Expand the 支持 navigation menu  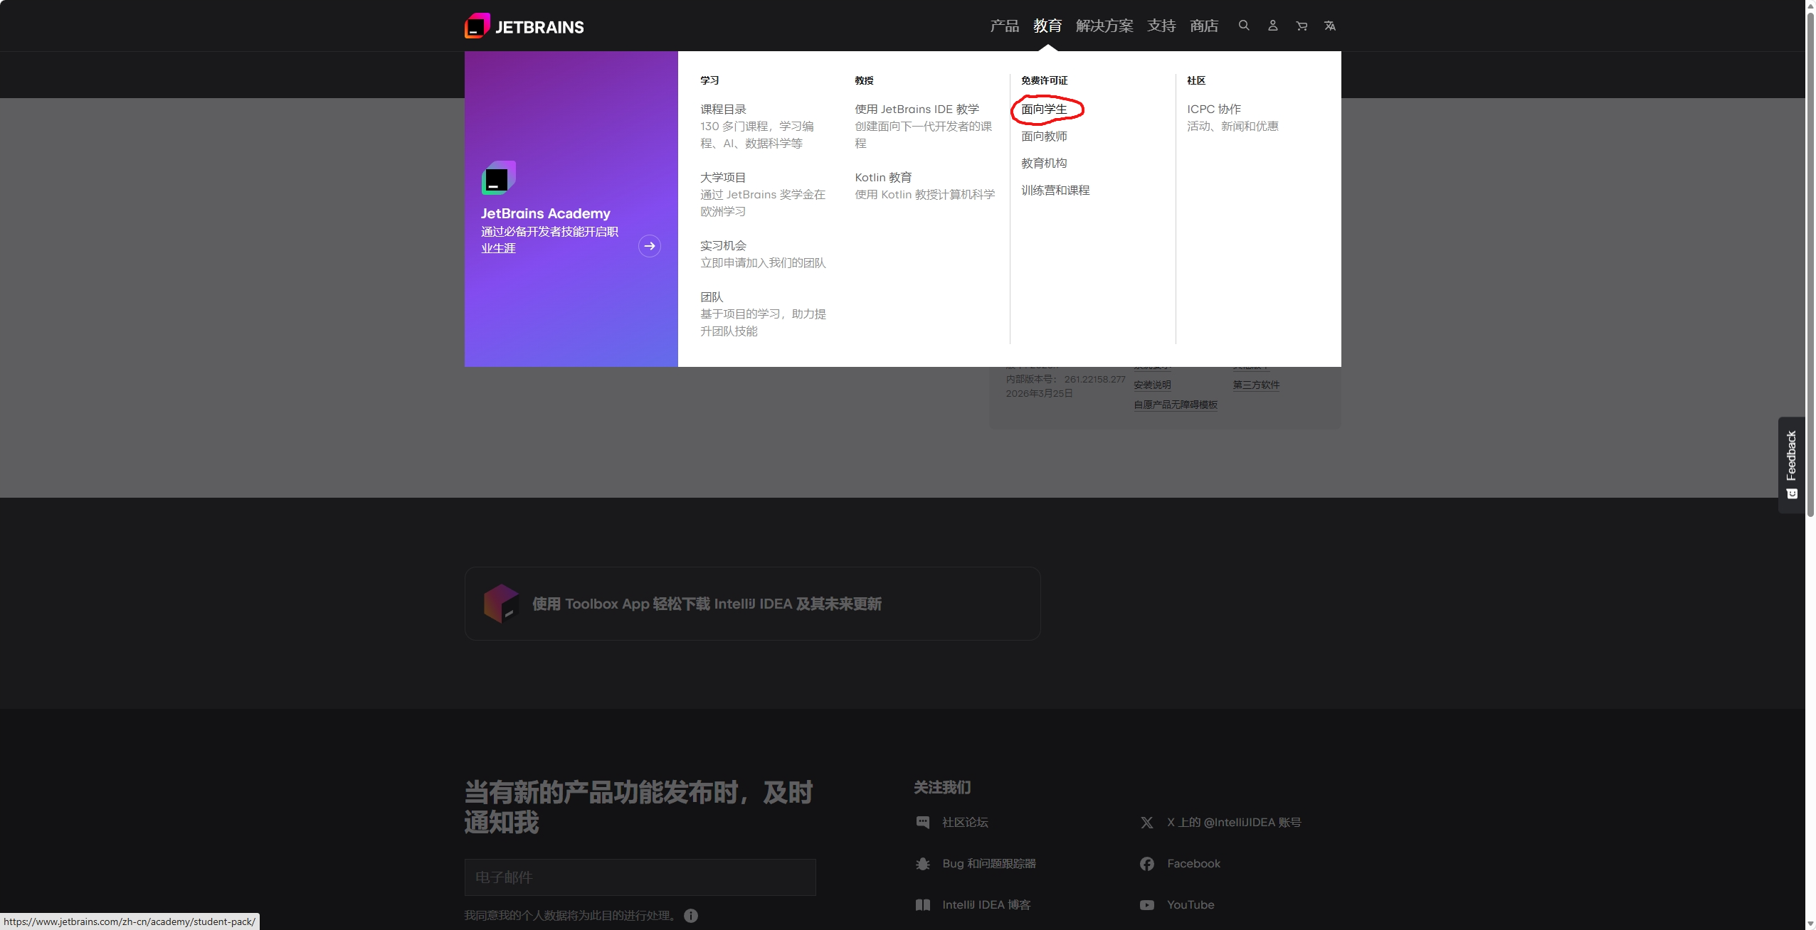click(1161, 26)
